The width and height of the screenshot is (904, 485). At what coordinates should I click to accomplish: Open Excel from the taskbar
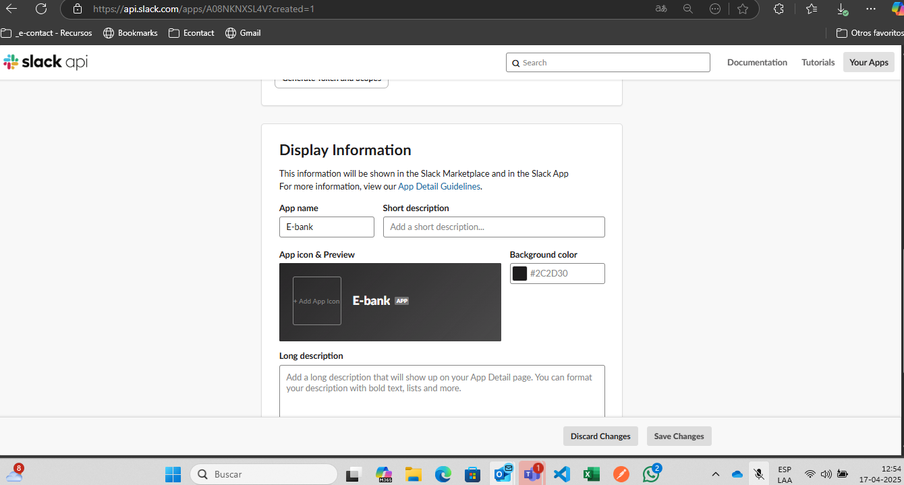point(591,474)
